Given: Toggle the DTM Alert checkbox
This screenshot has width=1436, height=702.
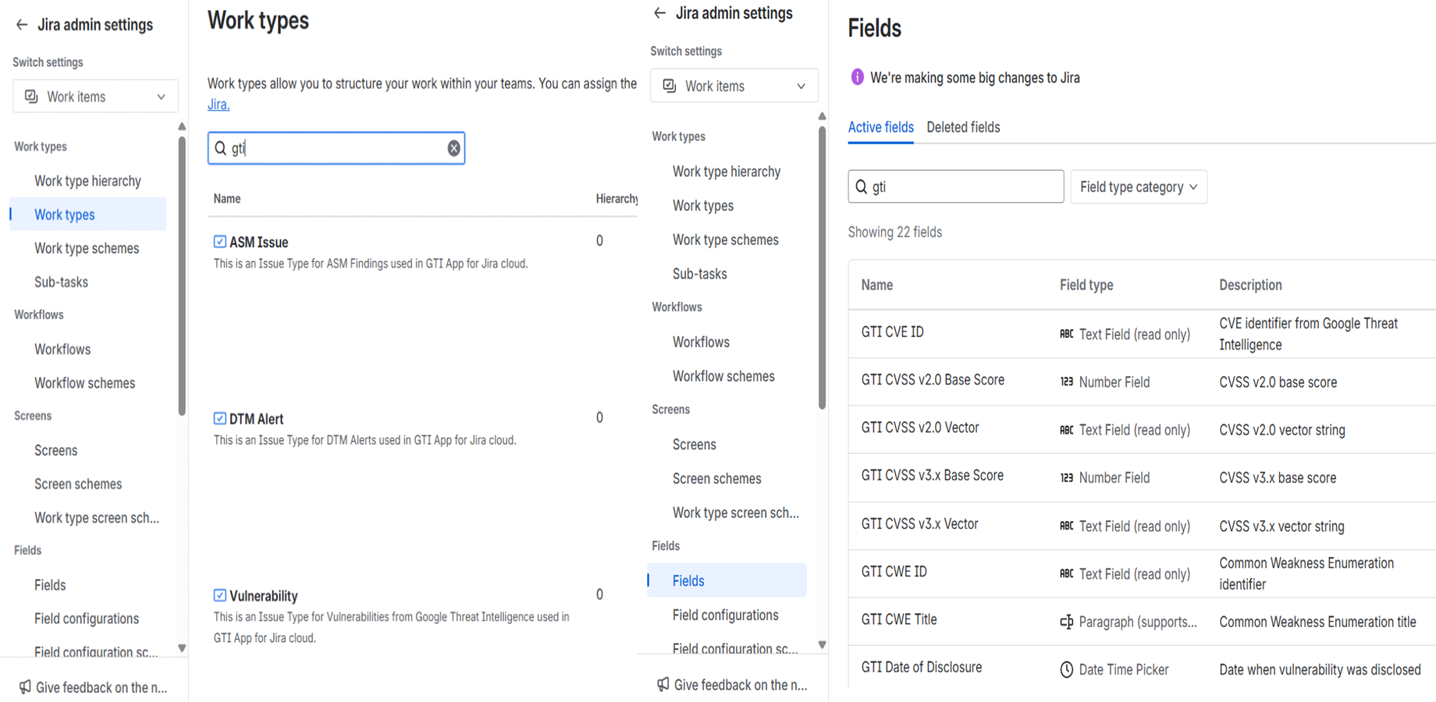Looking at the screenshot, I should (x=219, y=418).
